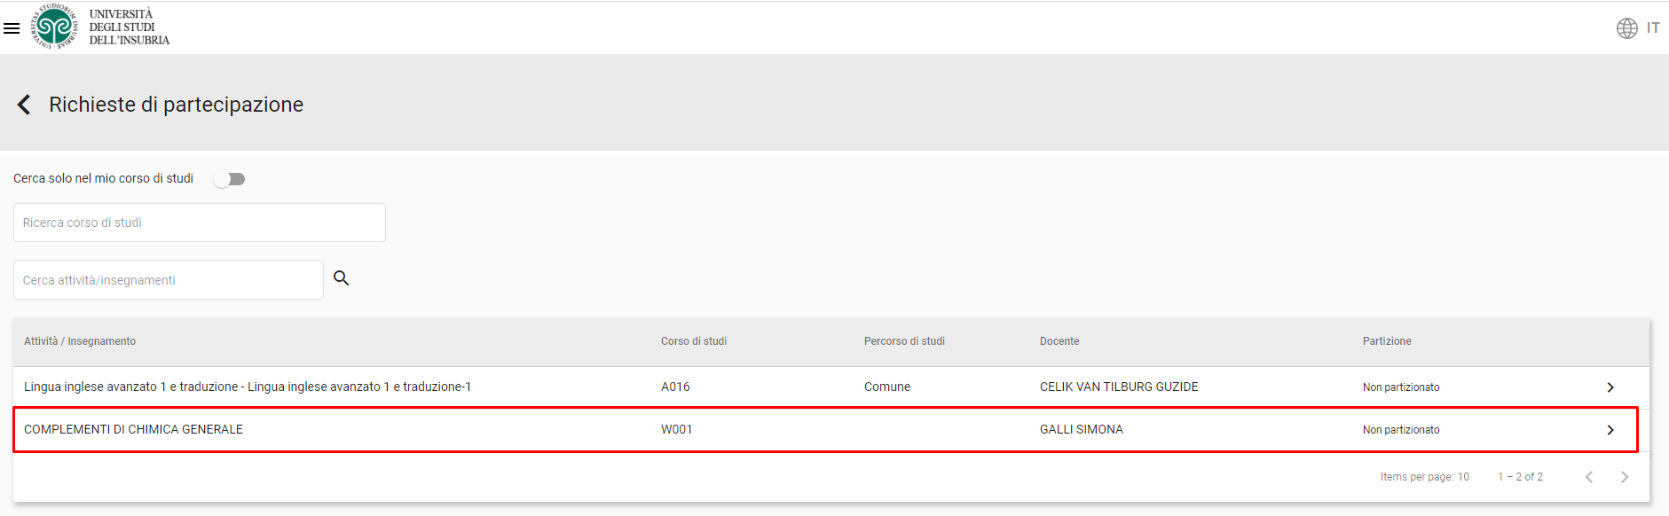Image resolution: width=1669 pixels, height=516 pixels.
Task: Click the 'Docente' column header
Action: [1059, 341]
